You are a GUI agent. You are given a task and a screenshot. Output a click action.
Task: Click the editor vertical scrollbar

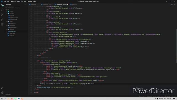pos(176,45)
